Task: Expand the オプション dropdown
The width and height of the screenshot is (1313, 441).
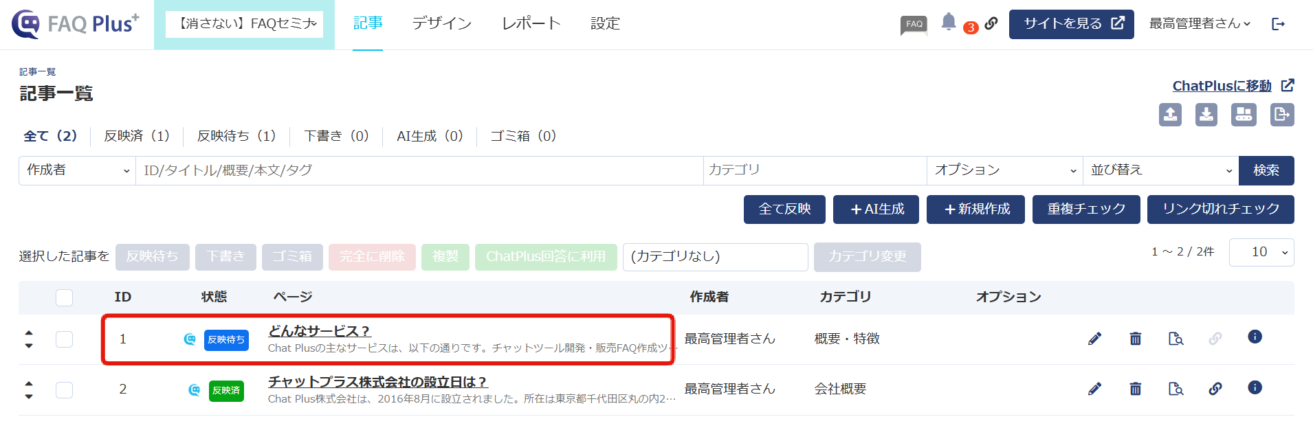Action: click(1004, 170)
